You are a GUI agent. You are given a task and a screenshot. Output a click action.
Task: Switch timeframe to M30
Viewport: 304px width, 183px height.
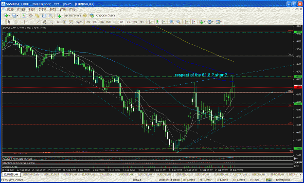tap(108, 22)
